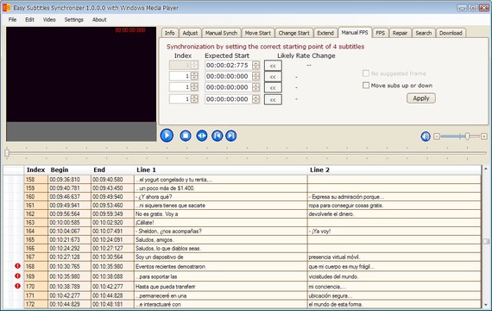Click the volume minus button
Screen dimensions: 492x311
point(437,136)
